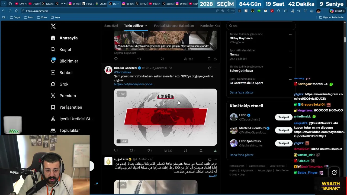This screenshot has width=347, height=195.
Task: Switch to Football Manager Bağımlıları tab
Action: click(x=174, y=26)
